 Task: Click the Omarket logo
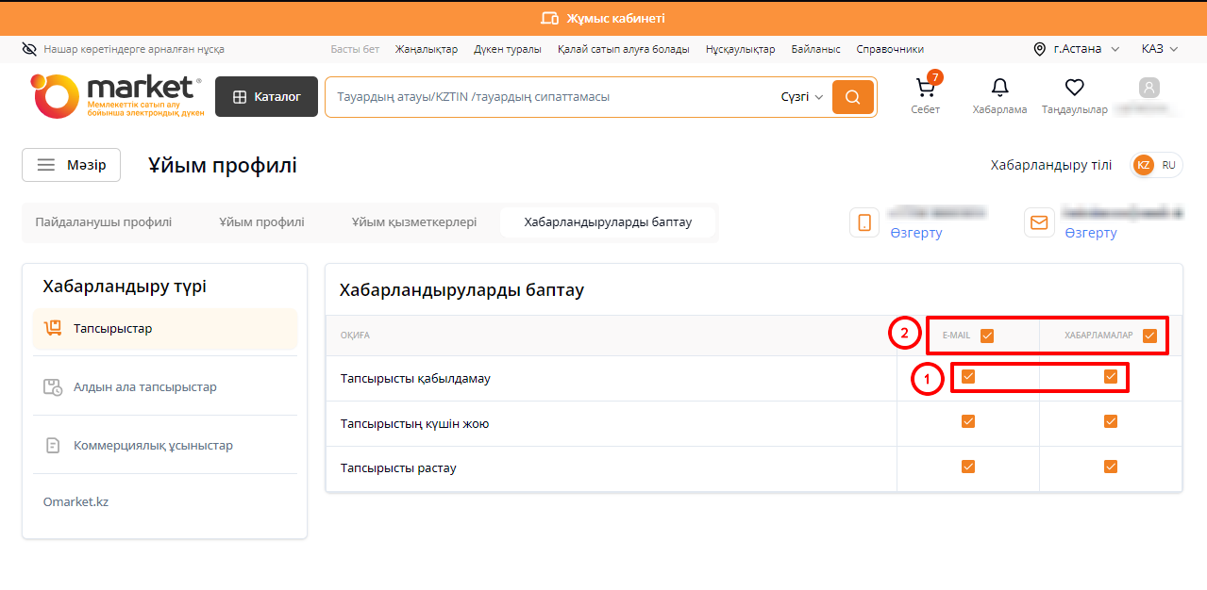[x=115, y=95]
